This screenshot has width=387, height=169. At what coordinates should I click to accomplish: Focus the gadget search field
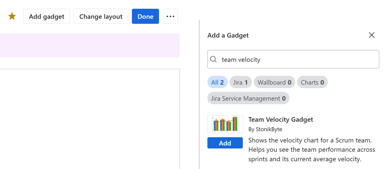pyautogui.click(x=298, y=60)
